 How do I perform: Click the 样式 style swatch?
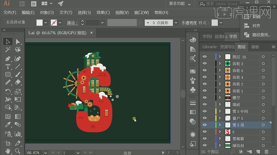[x=215, y=23]
